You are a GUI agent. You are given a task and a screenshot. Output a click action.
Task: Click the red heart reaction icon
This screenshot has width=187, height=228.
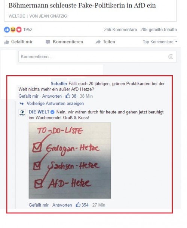pyautogui.click(x=19, y=30)
